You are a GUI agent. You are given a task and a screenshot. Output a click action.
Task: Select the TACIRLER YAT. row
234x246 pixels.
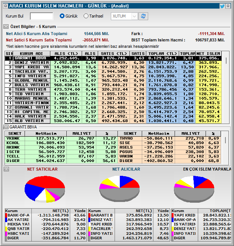(x=113, y=72)
